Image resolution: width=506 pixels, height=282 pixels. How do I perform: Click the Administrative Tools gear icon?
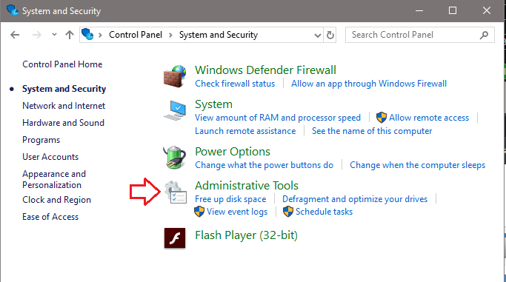click(176, 192)
